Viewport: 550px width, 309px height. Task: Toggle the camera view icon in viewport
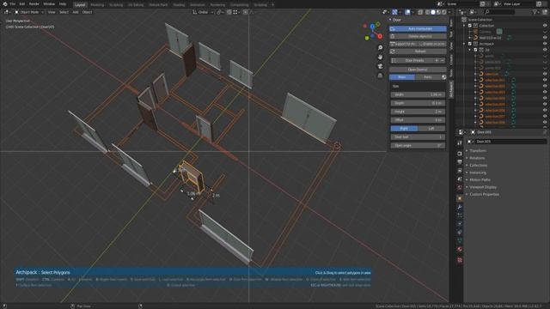pyautogui.click(x=380, y=66)
